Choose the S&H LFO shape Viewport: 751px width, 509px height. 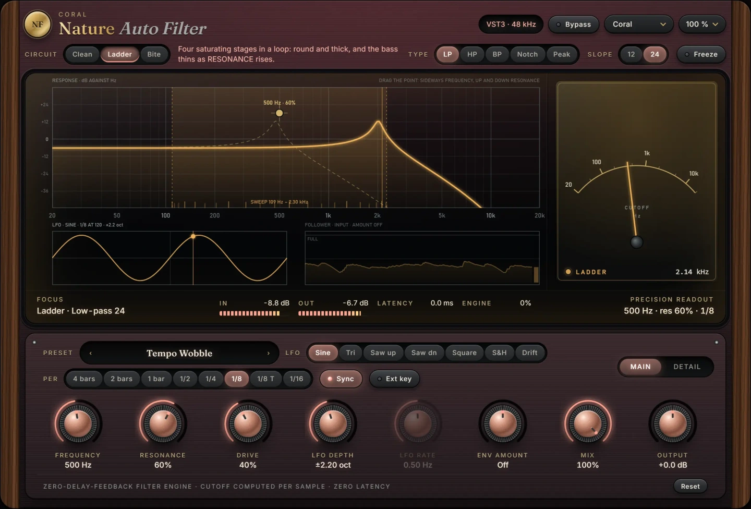coord(499,353)
